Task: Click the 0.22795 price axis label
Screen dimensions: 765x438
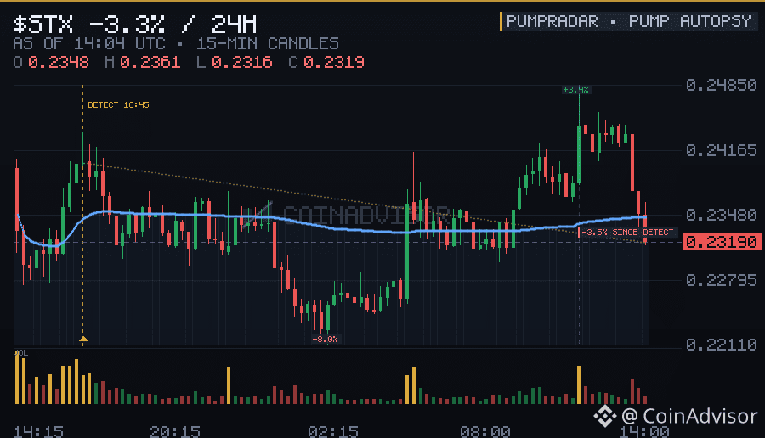Action: coord(721,279)
